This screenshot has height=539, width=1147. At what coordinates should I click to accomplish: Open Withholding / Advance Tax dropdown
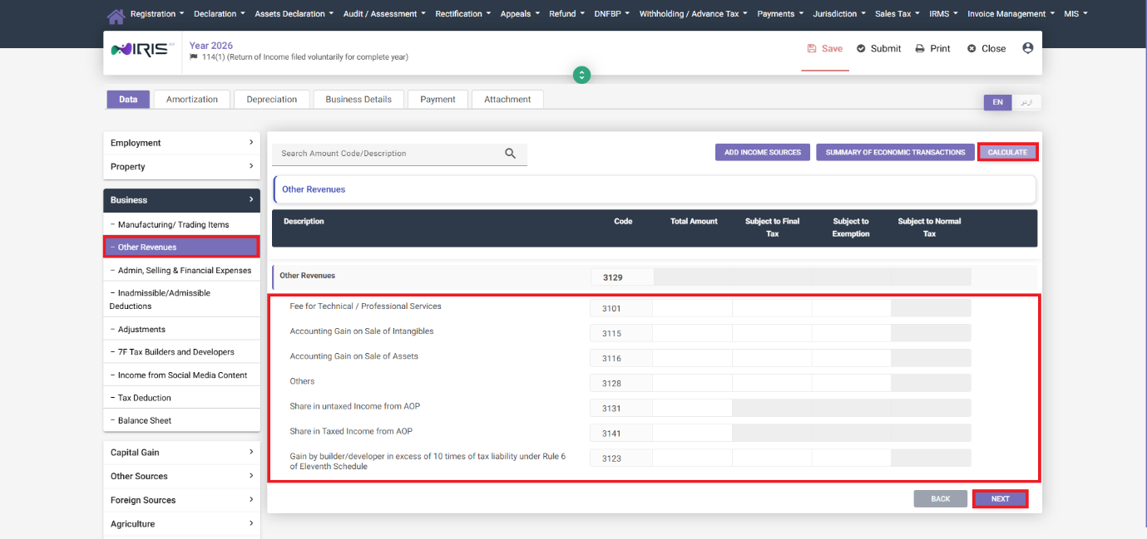click(693, 14)
